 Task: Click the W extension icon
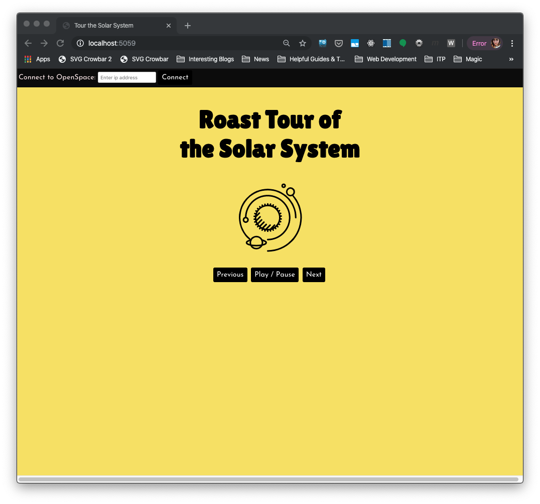451,43
